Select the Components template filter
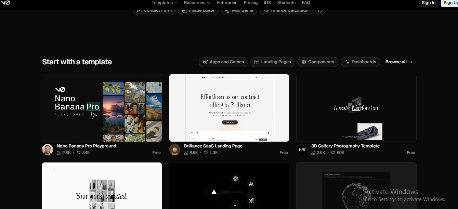458x209 pixels. pos(318,62)
